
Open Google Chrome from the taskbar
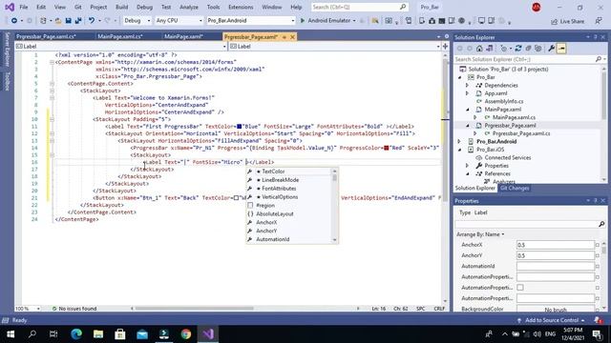coord(186,334)
